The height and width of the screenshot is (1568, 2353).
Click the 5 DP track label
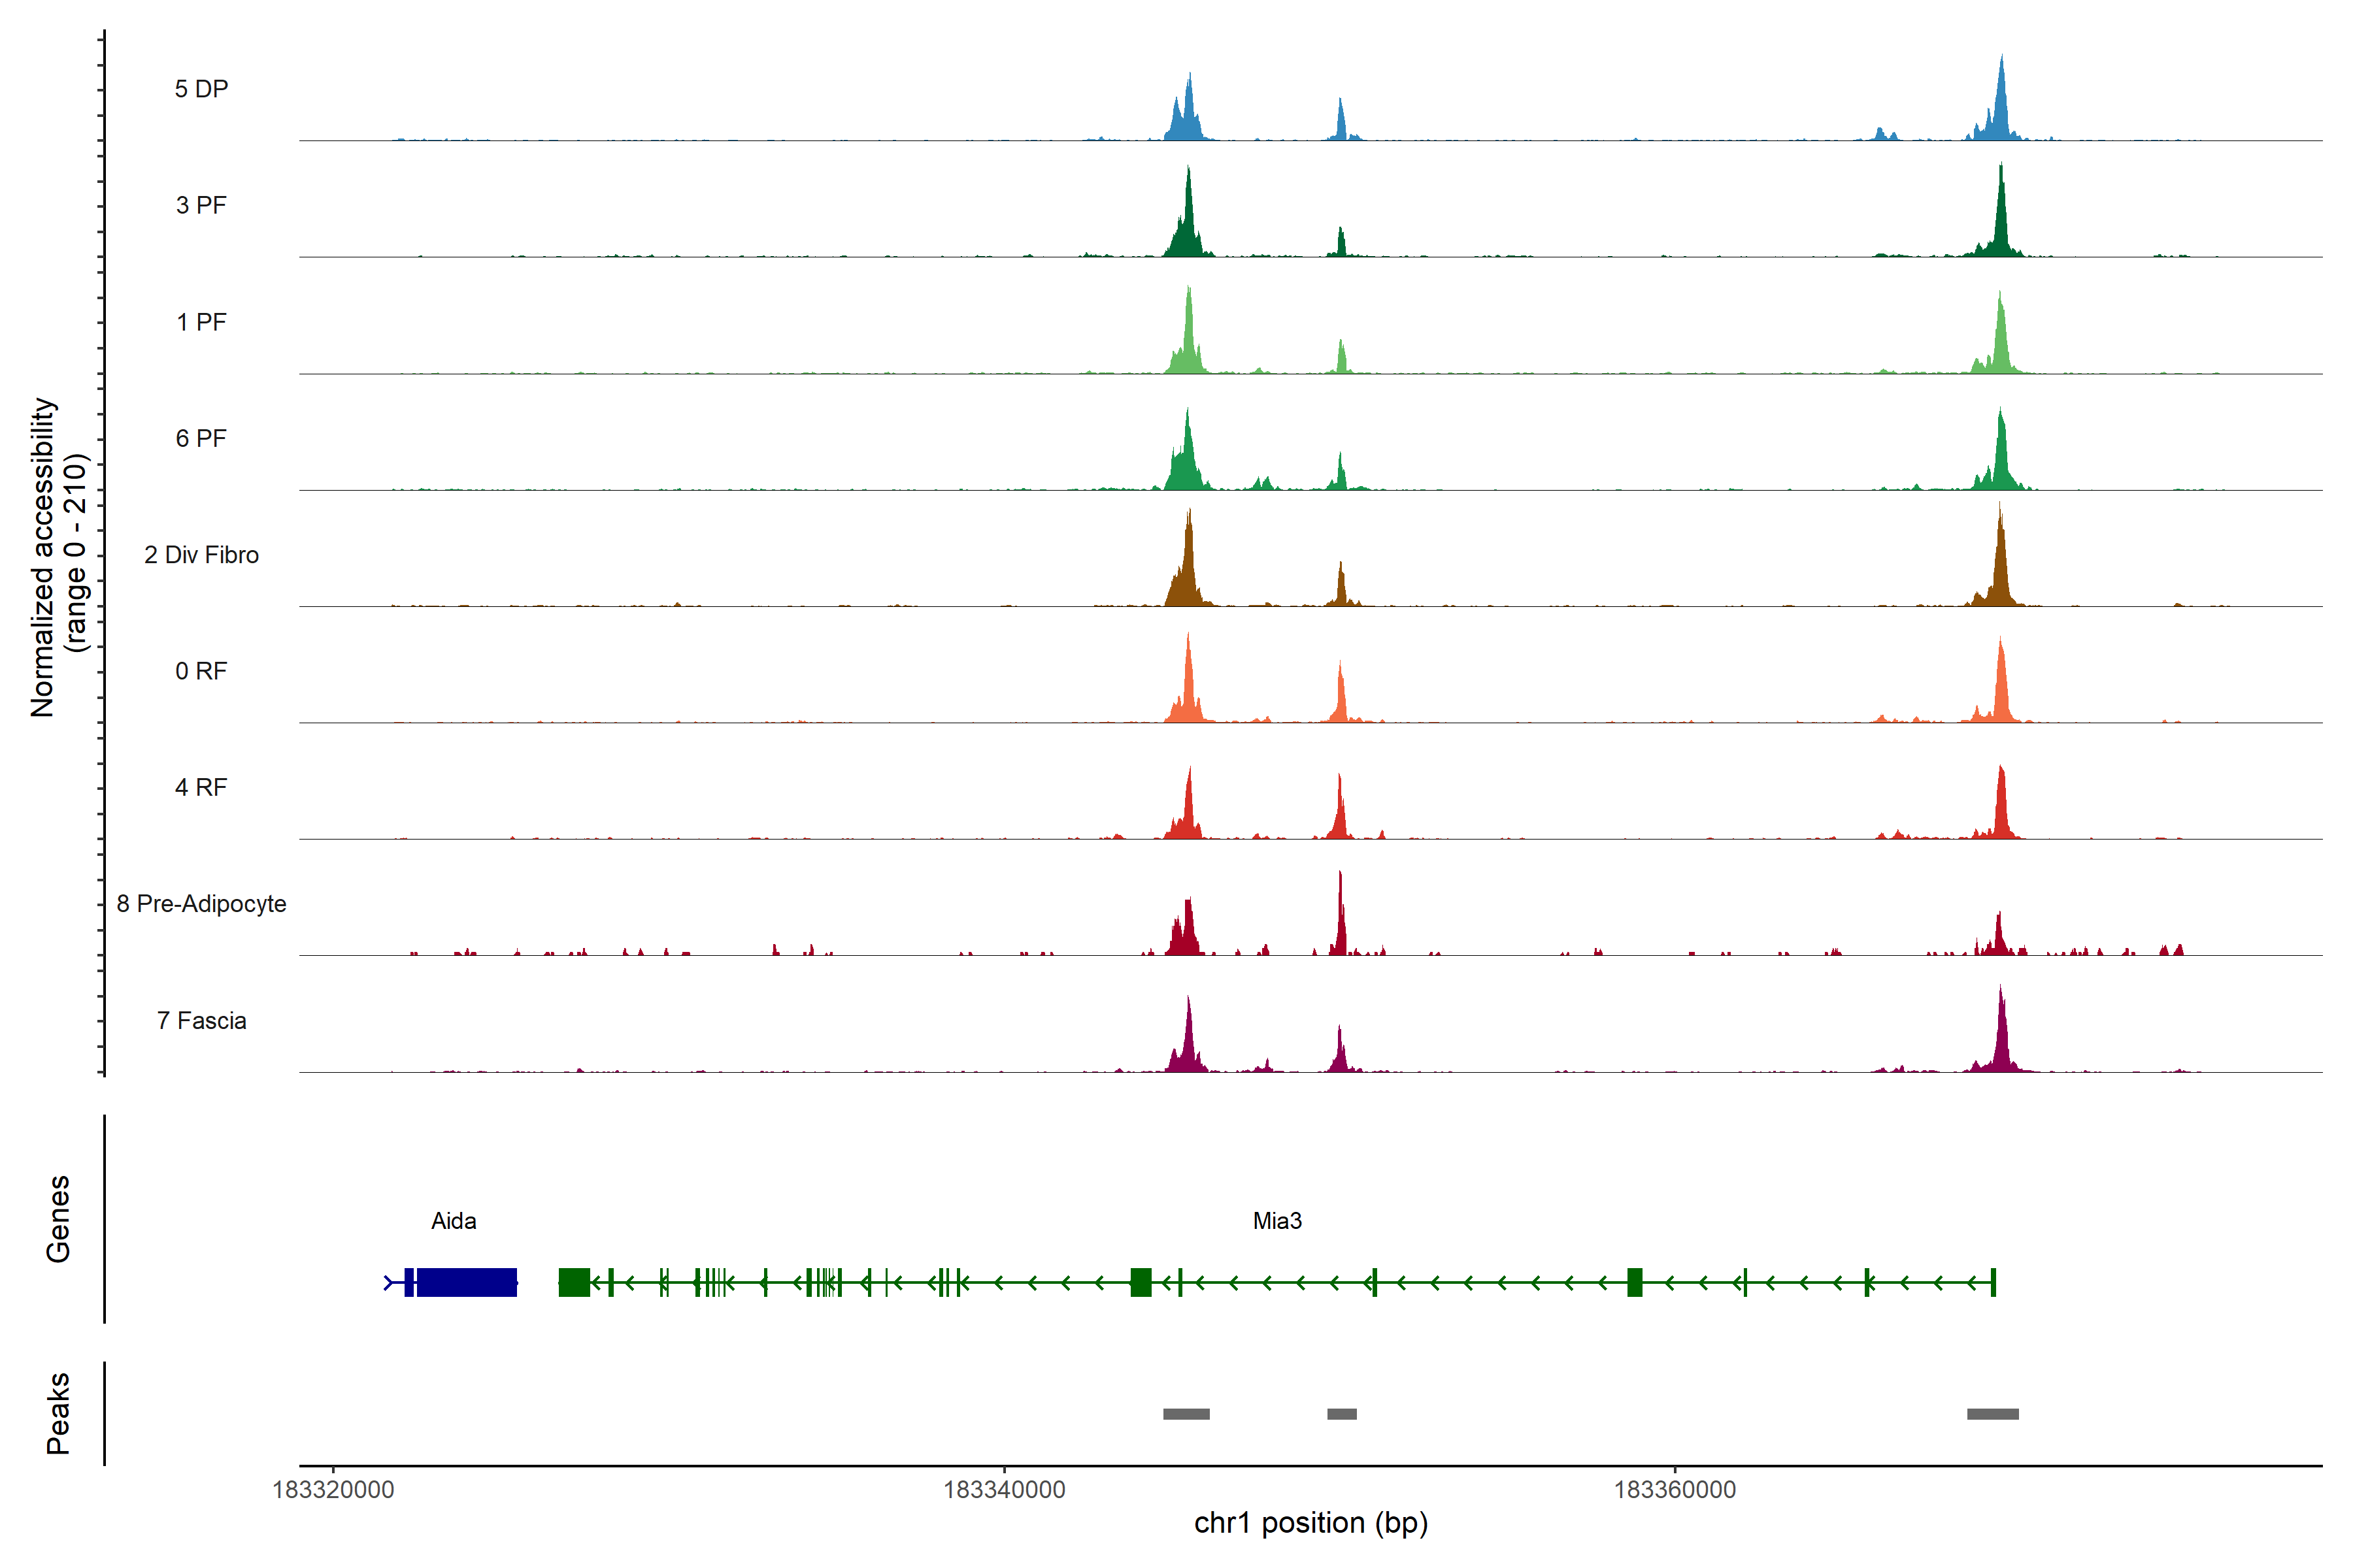201,89
